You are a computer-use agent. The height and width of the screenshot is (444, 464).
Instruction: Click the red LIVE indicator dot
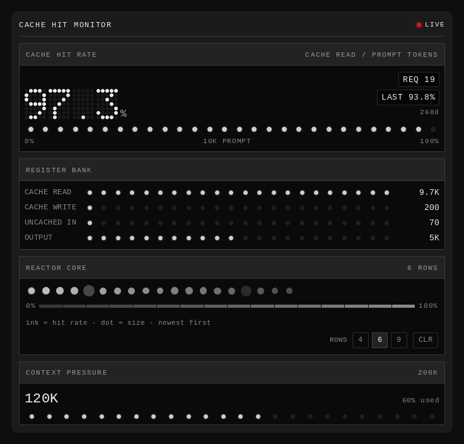419,25
